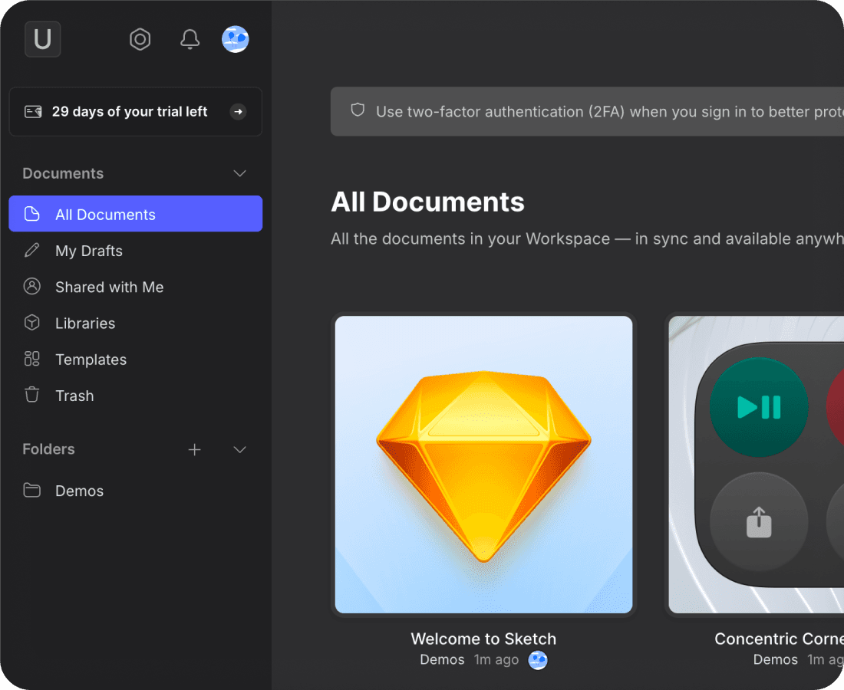This screenshot has width=844, height=690.
Task: Click the Trash bin icon
Action: point(31,394)
